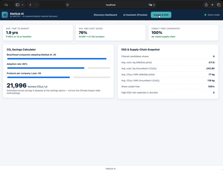Click the localhost address field

pos(111,5)
